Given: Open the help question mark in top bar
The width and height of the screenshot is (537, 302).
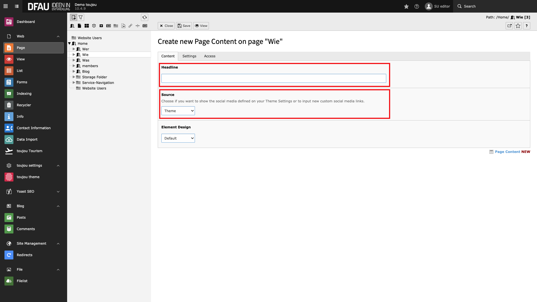Looking at the screenshot, I should click(417, 6).
